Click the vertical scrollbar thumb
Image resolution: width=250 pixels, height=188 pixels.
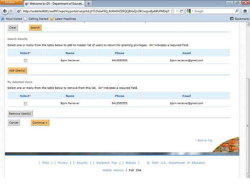click(x=248, y=125)
